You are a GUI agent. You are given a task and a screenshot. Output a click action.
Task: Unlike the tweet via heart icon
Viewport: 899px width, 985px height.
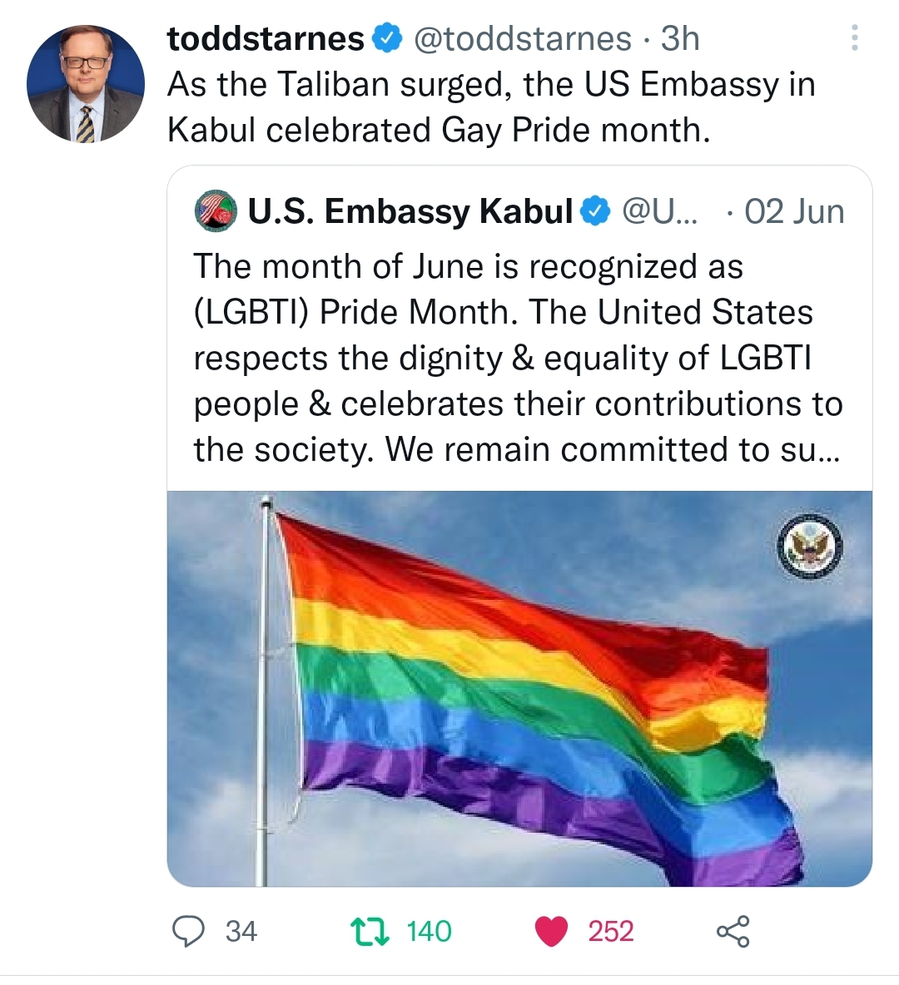point(551,931)
